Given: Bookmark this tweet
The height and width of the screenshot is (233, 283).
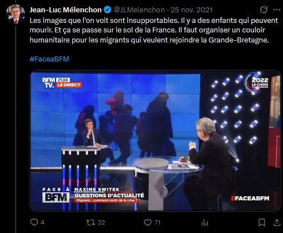Looking at the screenshot, I should (x=262, y=222).
